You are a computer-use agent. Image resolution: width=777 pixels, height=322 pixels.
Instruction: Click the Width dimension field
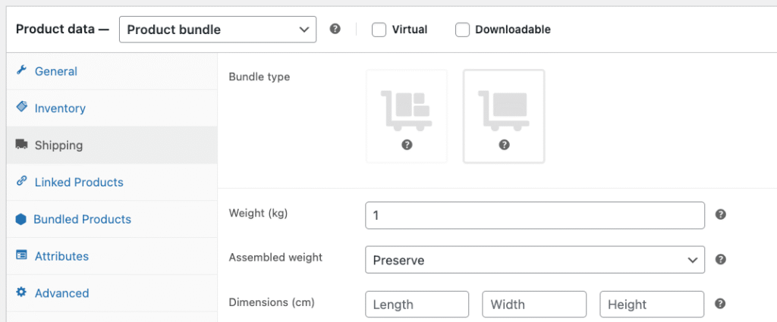coord(534,304)
